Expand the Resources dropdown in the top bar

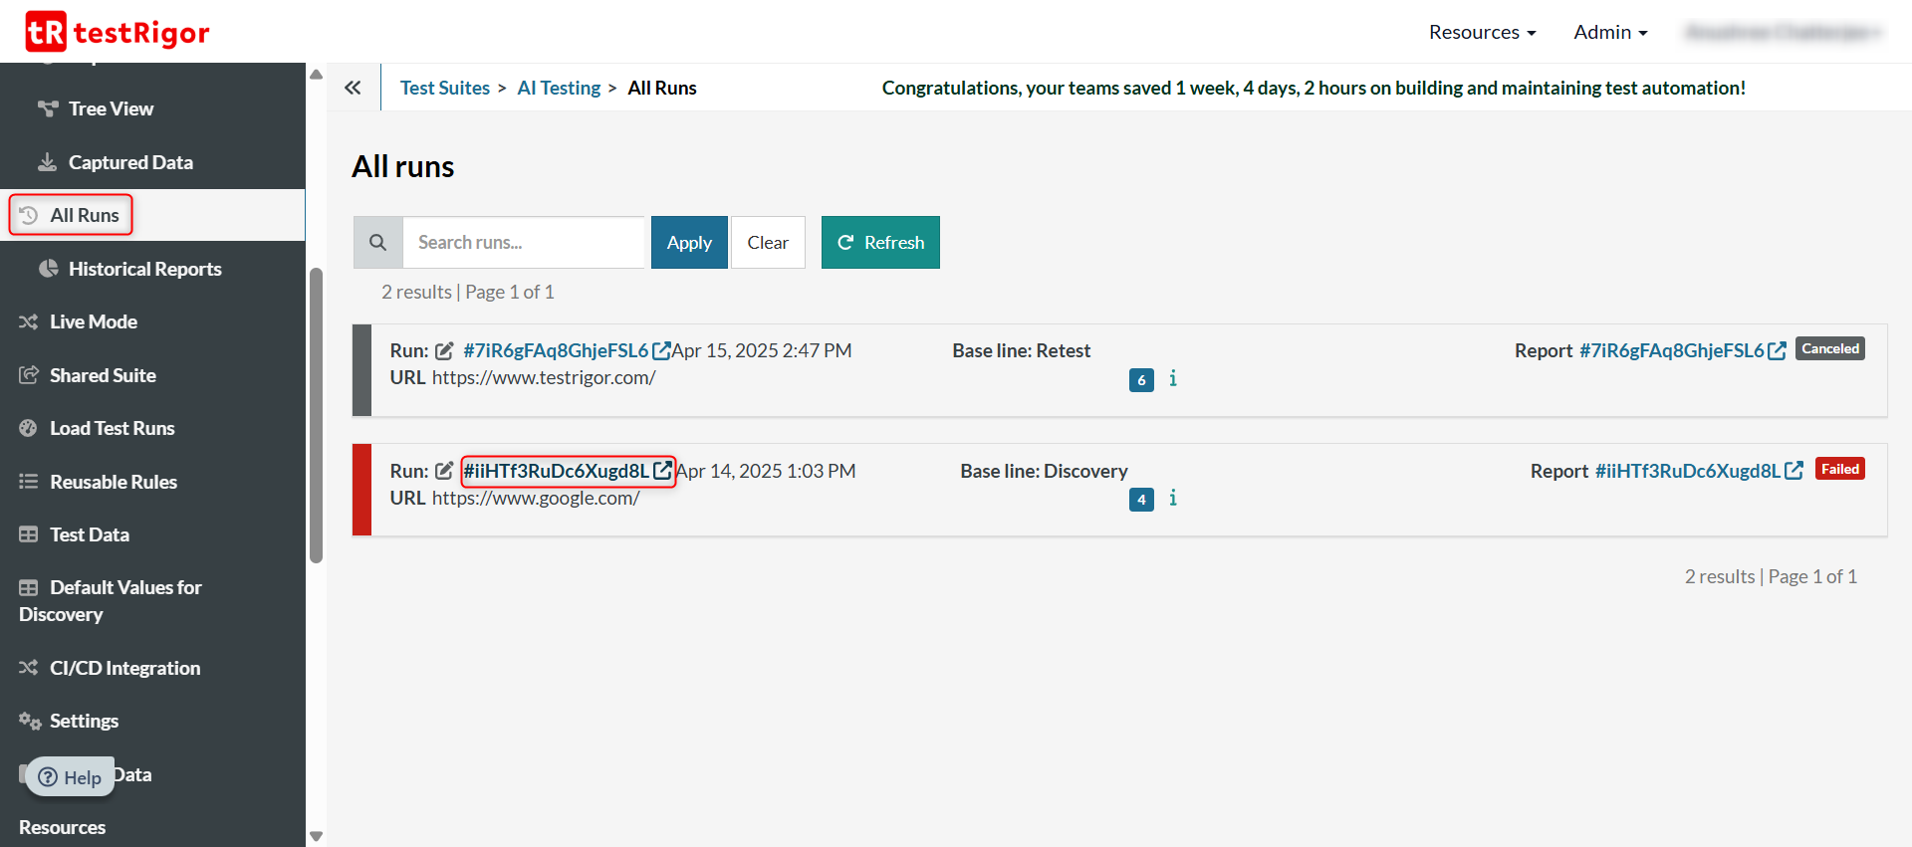tap(1482, 32)
